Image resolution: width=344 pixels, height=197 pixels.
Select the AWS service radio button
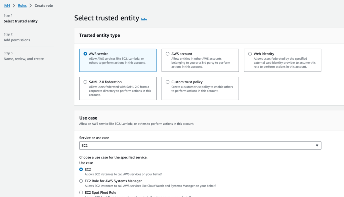click(x=85, y=54)
